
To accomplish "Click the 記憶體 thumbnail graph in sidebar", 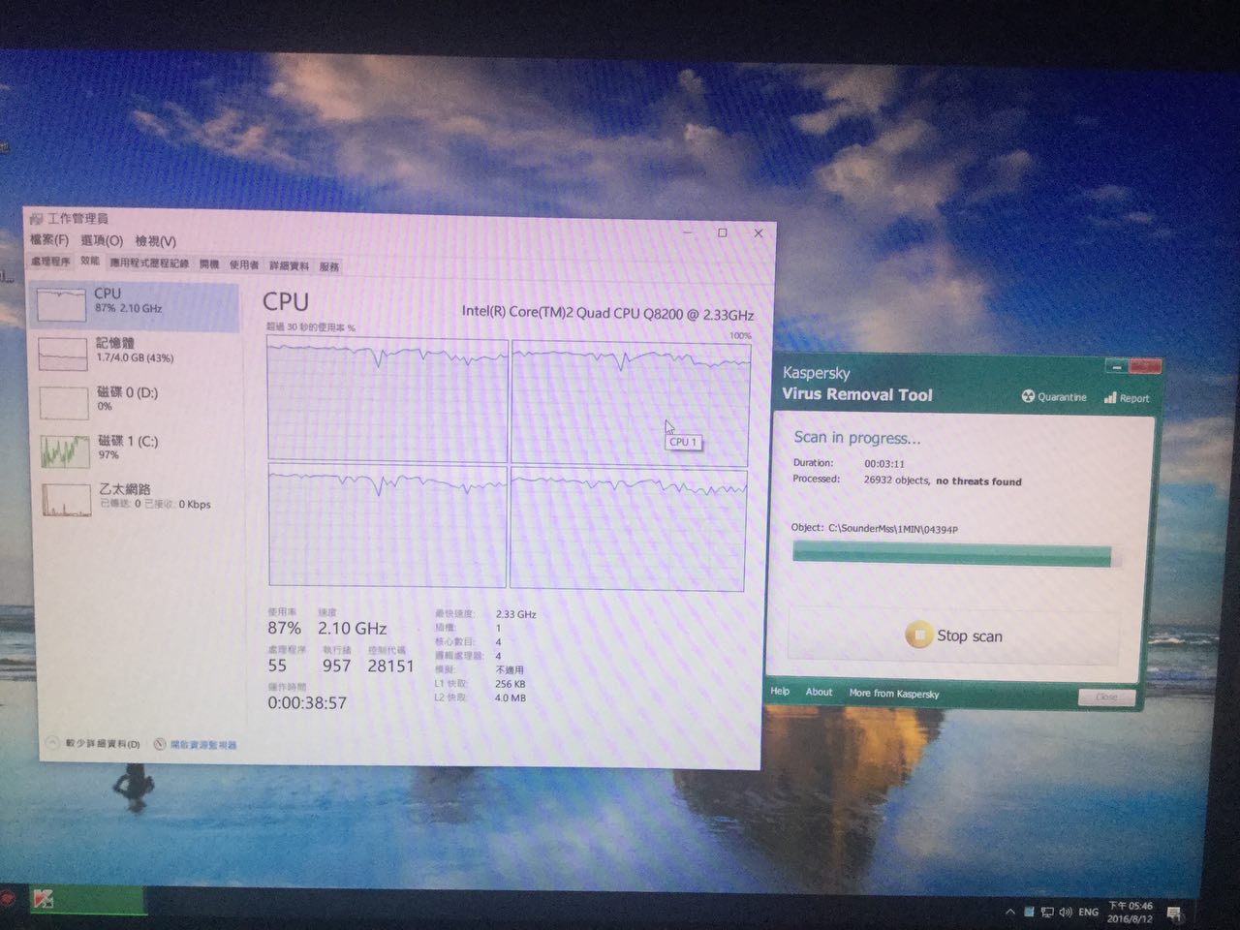I will click(63, 354).
